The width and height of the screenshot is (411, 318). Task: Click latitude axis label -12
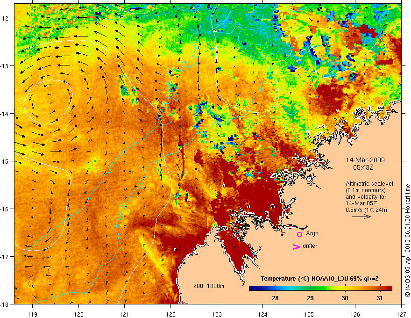pyautogui.click(x=5, y=18)
